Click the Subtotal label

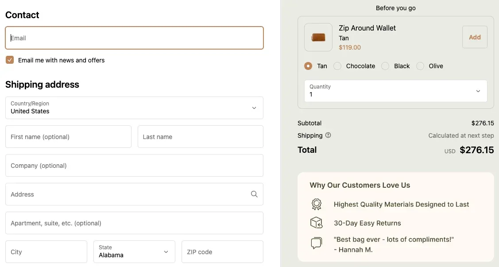309,123
